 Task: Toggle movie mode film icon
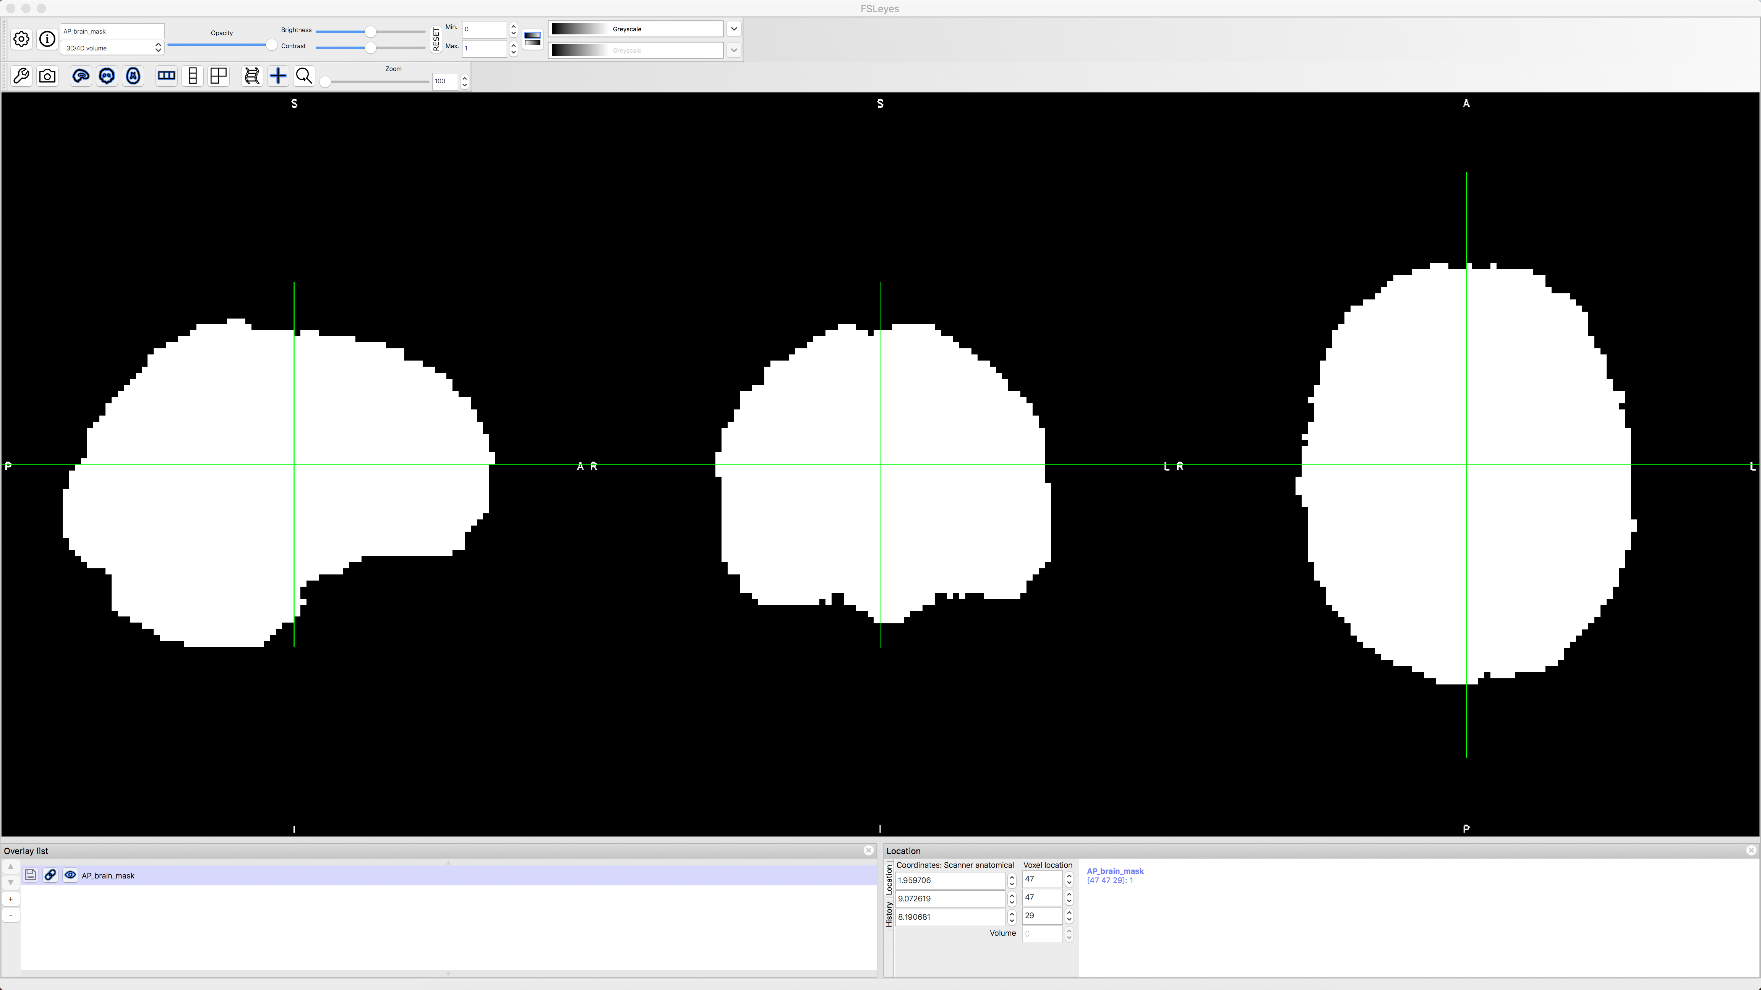point(251,76)
